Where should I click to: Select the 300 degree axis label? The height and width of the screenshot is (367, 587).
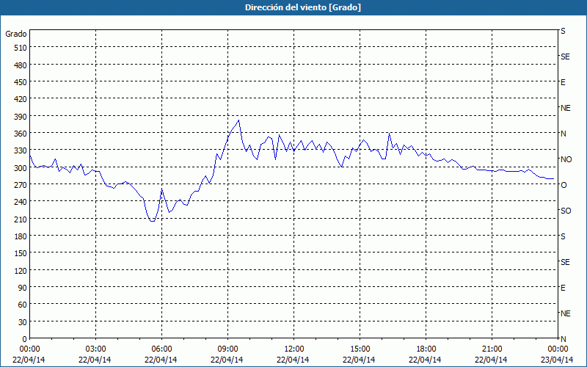21,168
